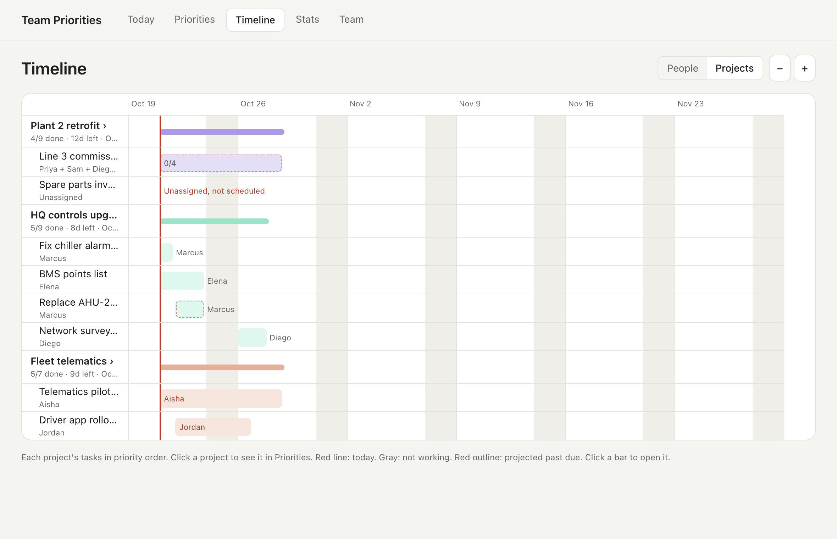This screenshot has width=837, height=539.
Task: Open the Today tab
Action: (141, 20)
